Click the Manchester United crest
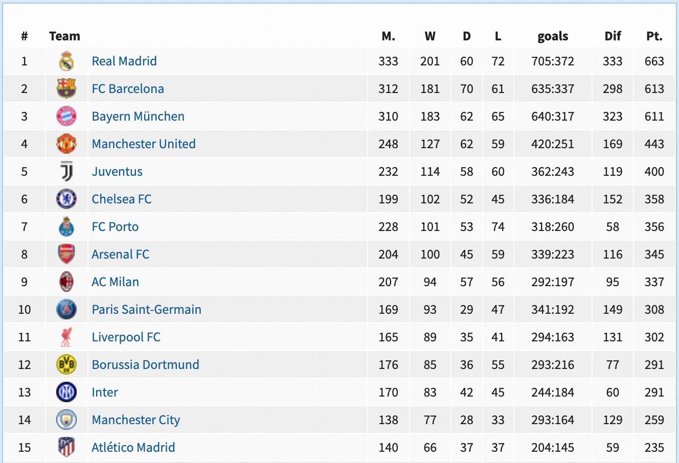The image size is (679, 463). (66, 144)
